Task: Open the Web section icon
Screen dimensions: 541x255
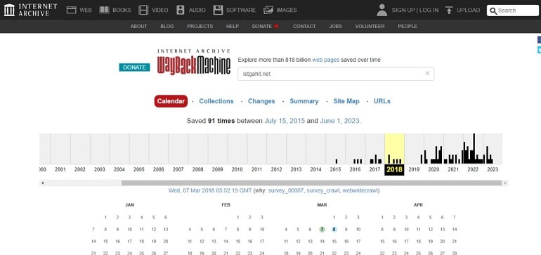Action: click(72, 10)
